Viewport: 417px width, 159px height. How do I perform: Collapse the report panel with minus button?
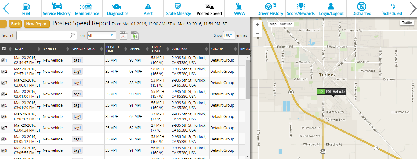(3, 24)
